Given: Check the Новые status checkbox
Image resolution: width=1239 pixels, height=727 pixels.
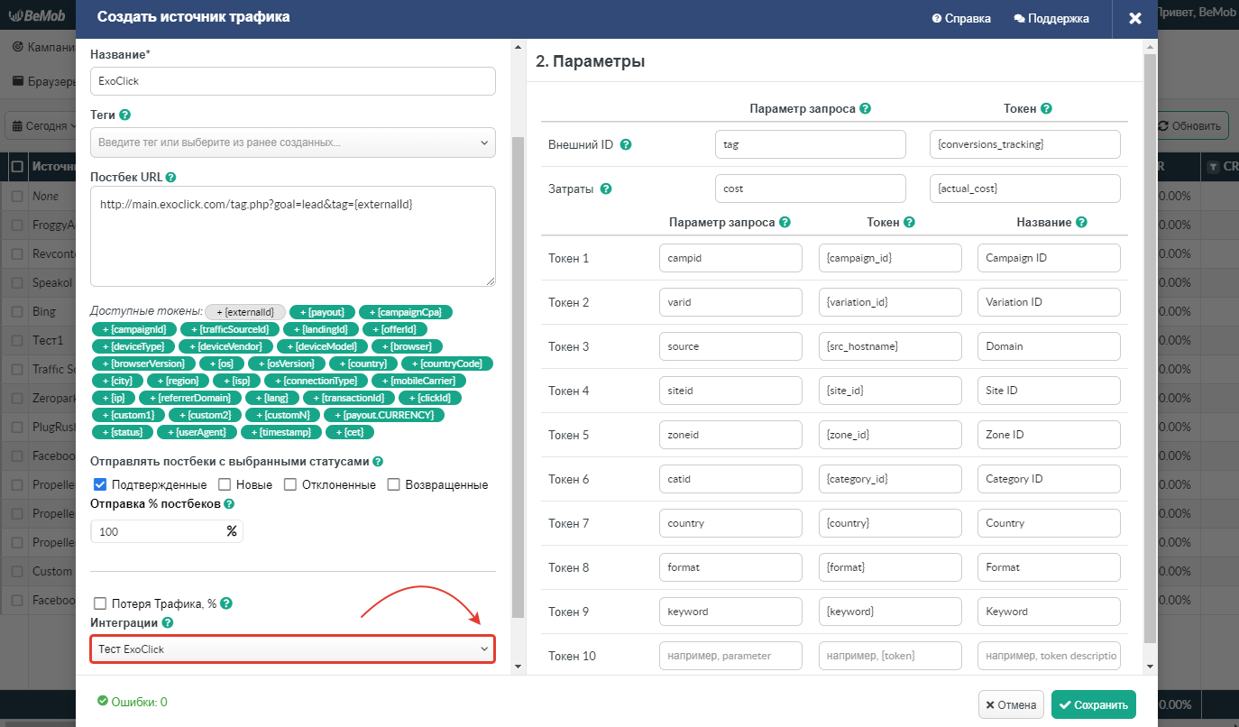Looking at the screenshot, I should pos(225,484).
